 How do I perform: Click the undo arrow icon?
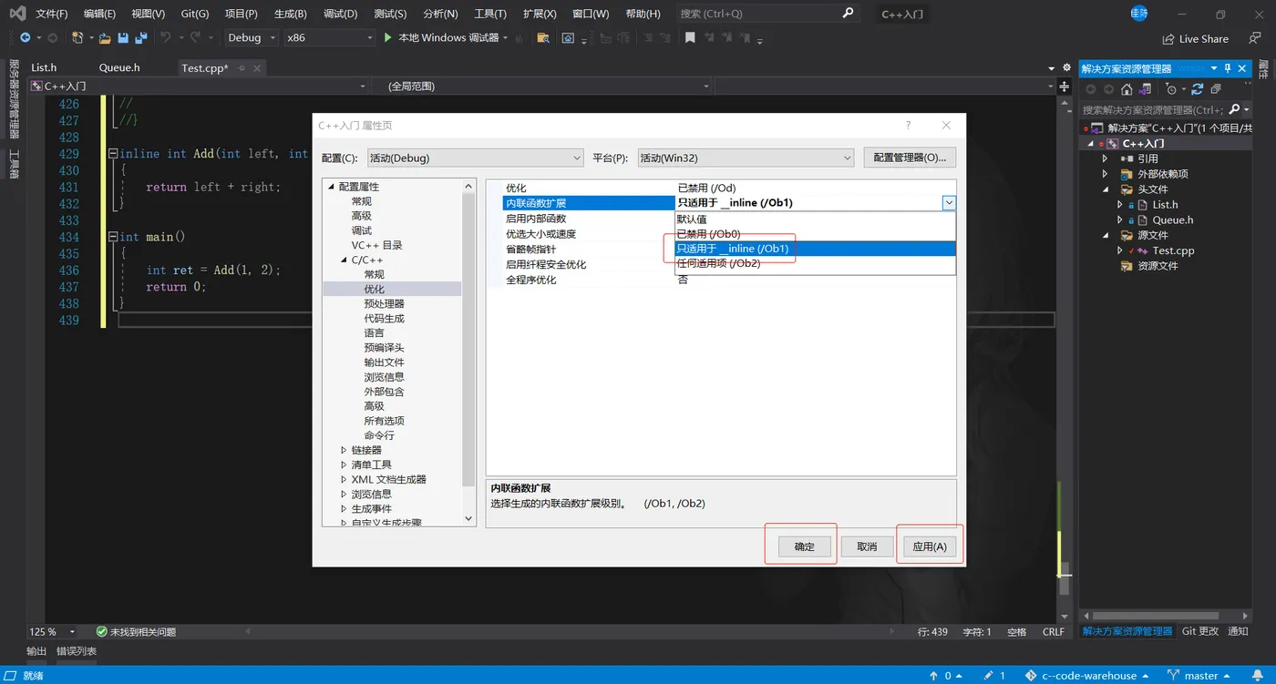click(165, 37)
